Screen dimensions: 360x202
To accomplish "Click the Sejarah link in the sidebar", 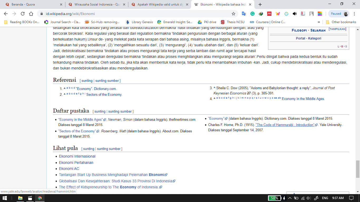I will coord(318,30).
